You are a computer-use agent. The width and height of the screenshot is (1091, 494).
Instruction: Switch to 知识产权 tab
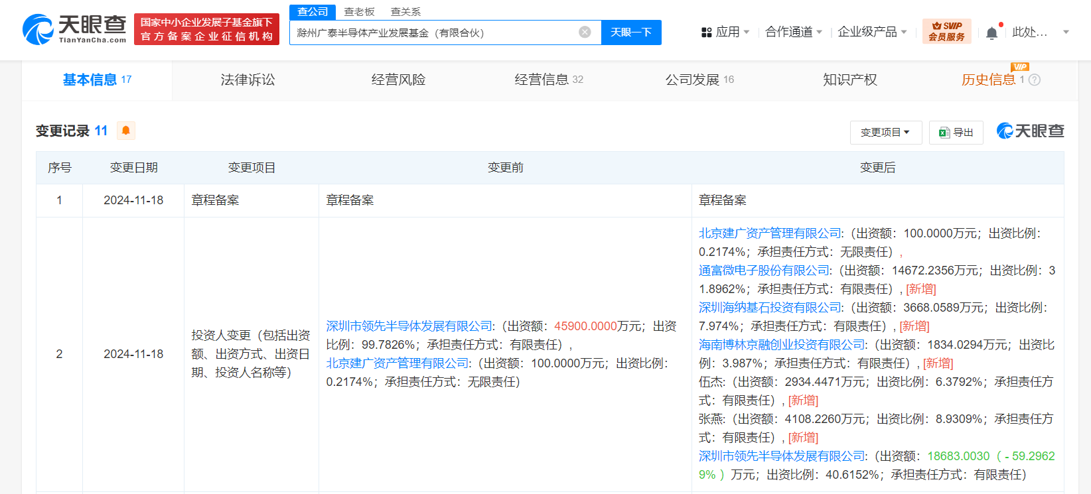pyautogui.click(x=850, y=80)
